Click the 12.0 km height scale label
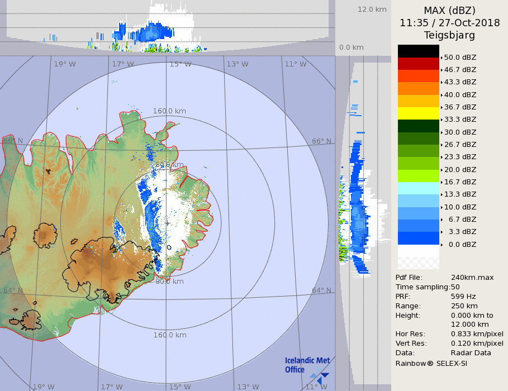 pos(372,9)
